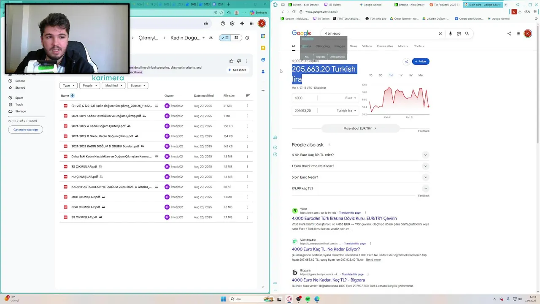540x304 pixels.
Task: Open Spotify from the taskbar
Action: pos(308,299)
